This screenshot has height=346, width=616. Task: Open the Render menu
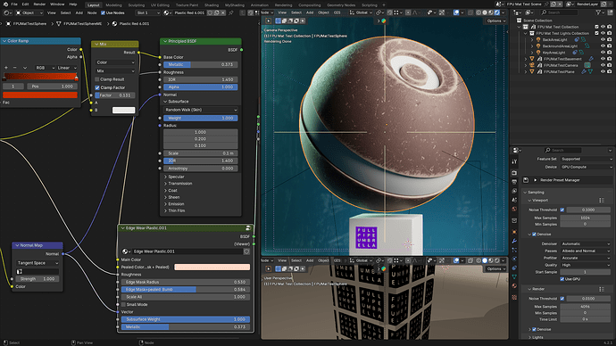pos(39,4)
